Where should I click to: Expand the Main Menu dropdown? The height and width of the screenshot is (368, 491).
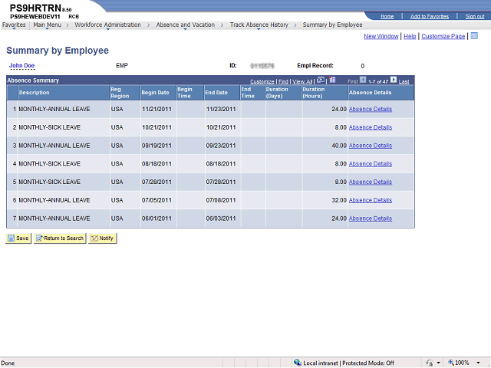coord(48,25)
